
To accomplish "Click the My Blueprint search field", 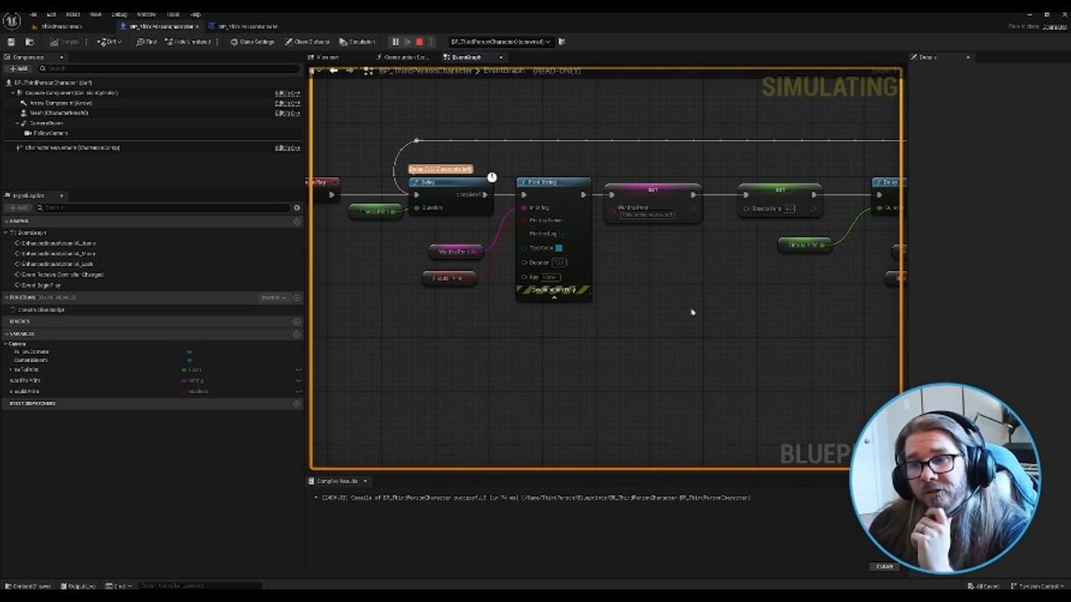I will 163,207.
